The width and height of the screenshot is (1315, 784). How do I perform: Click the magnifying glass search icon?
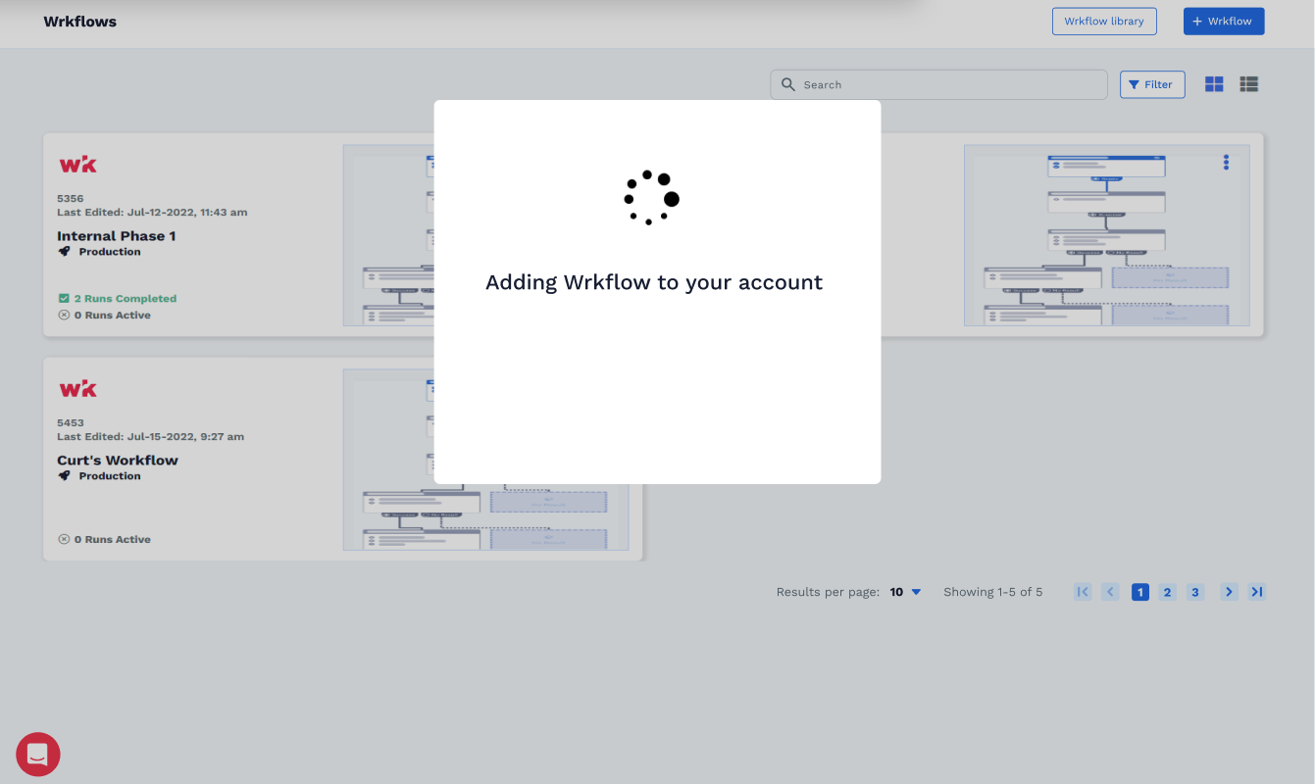788,85
